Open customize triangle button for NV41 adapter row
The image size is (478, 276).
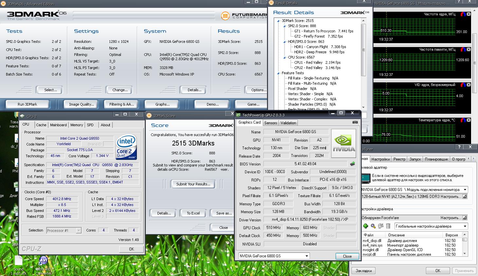(x=465, y=197)
